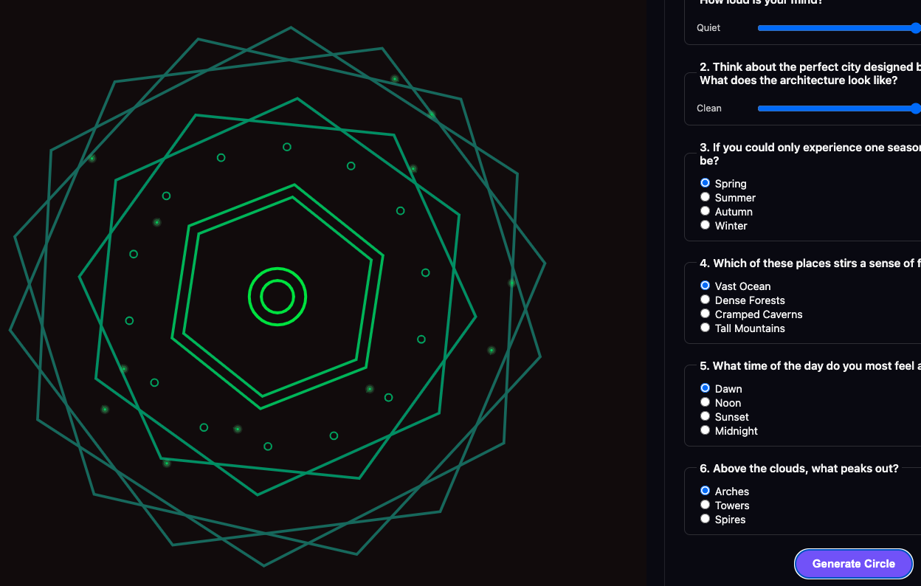The width and height of the screenshot is (921, 586).
Task: Choose Noon radio option
Action: [706, 402]
